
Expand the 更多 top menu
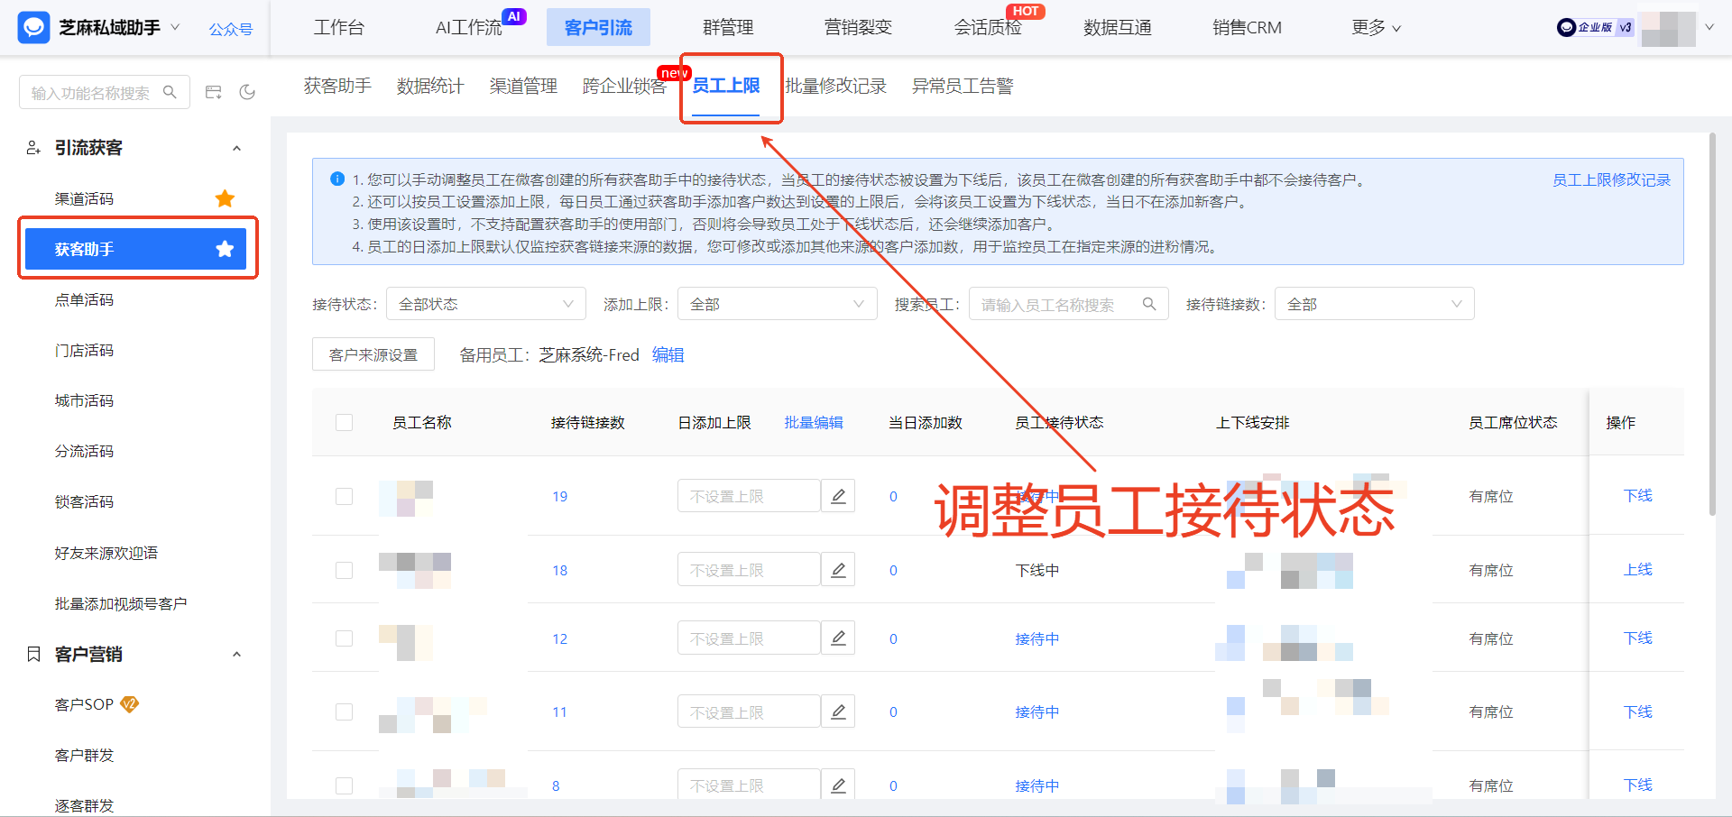tap(1376, 28)
